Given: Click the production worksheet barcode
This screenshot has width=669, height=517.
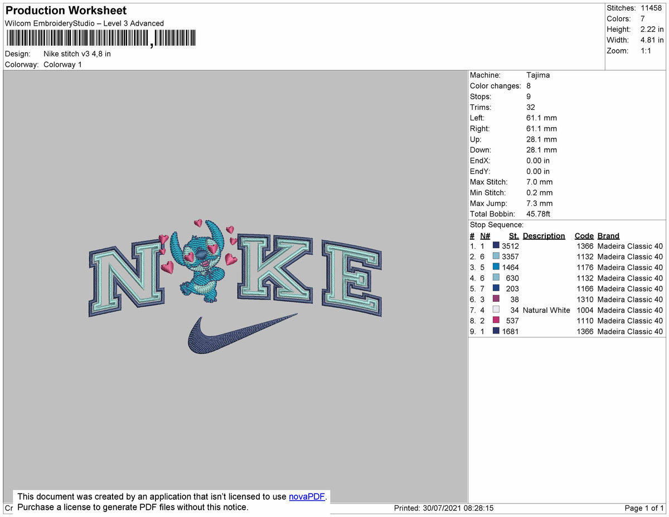Looking at the screenshot, I should click(100, 39).
